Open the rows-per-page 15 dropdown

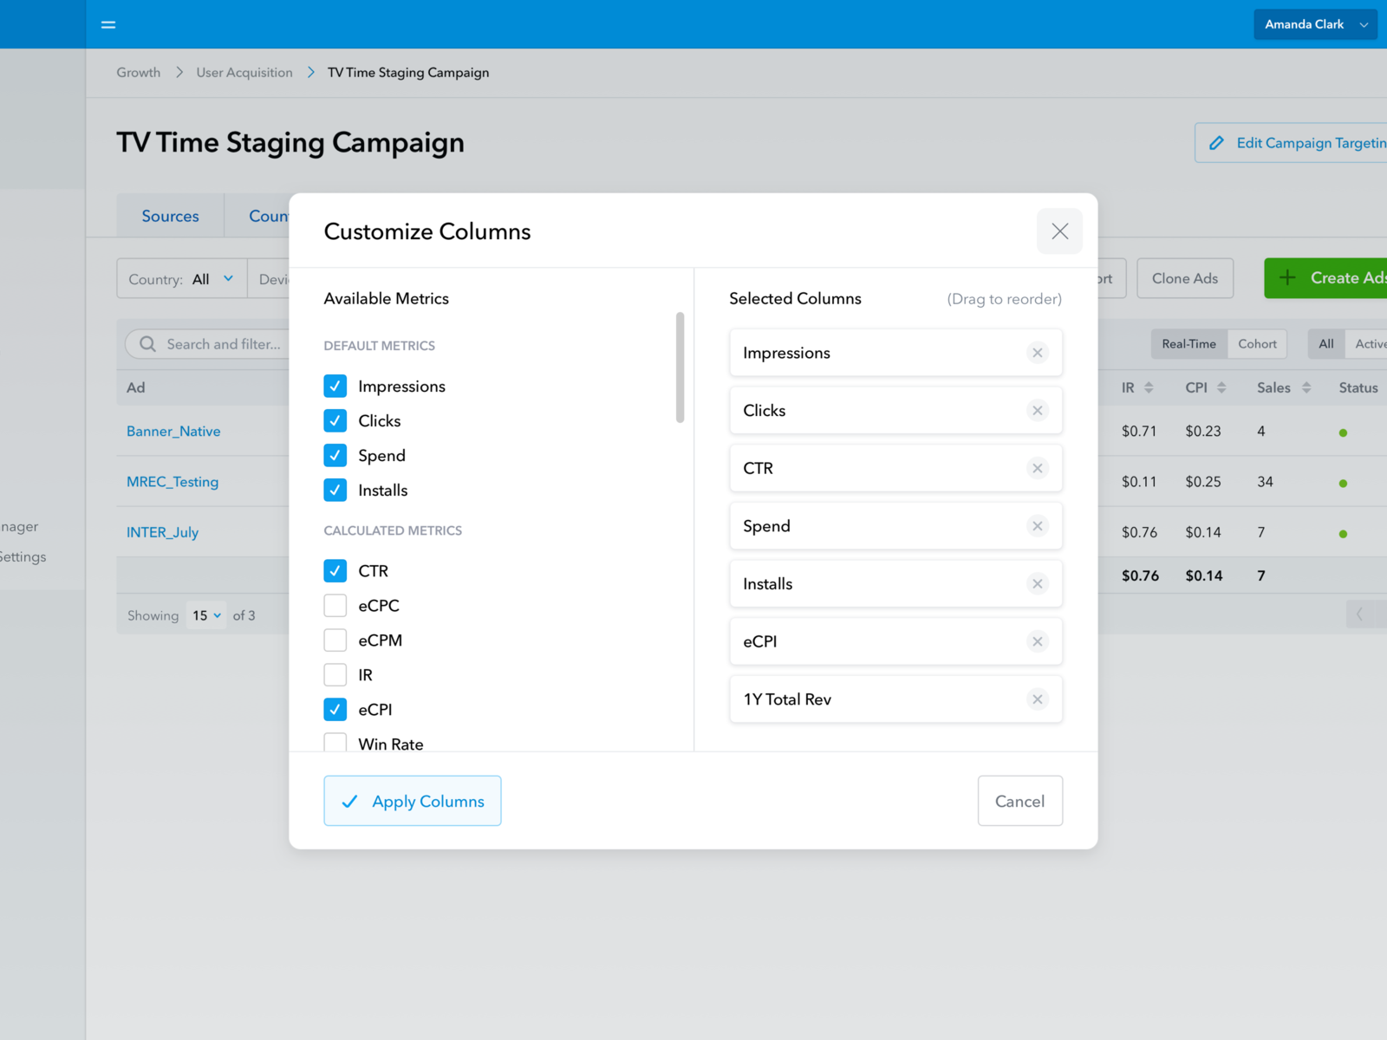206,615
